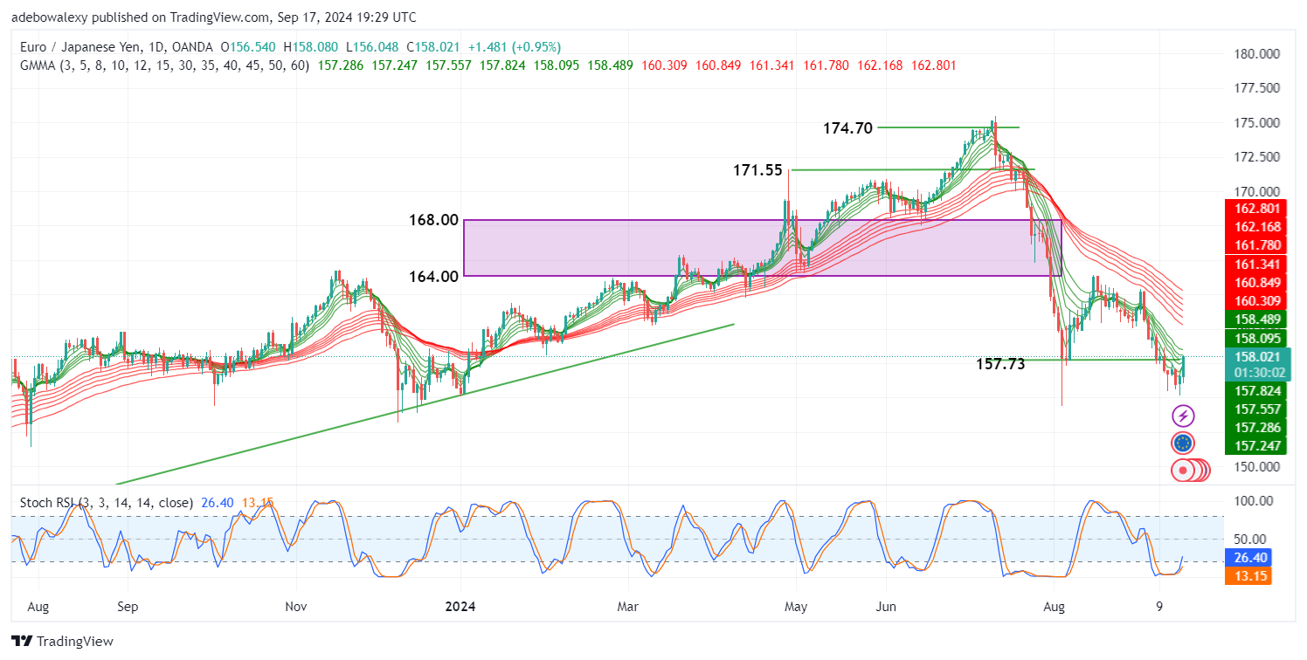Click the 180.000 price scale value

pos(1255,54)
